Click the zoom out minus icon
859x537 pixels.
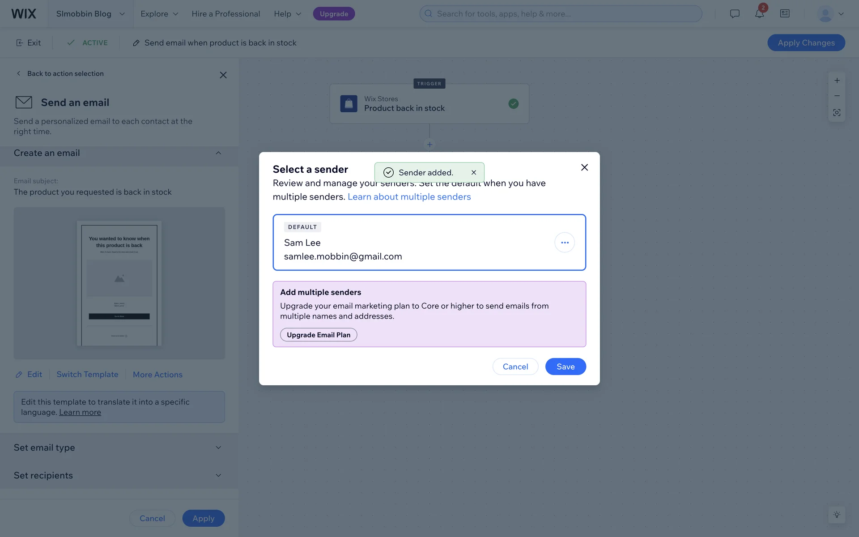[x=837, y=96]
